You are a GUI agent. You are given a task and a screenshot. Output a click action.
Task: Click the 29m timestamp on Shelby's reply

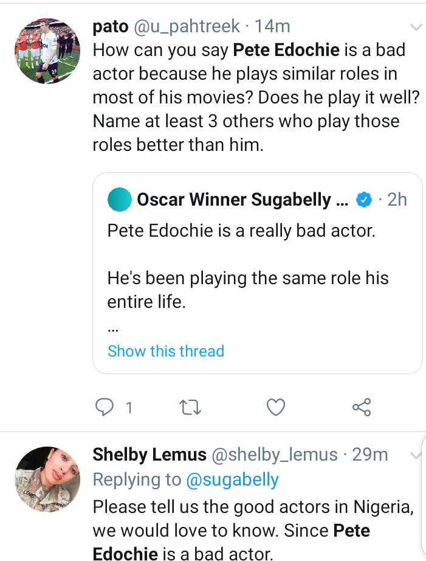(x=370, y=455)
